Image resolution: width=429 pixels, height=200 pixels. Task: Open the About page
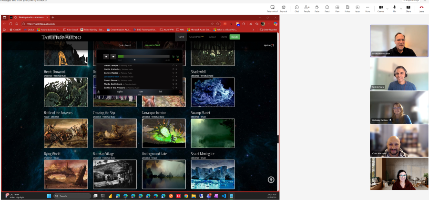[x=212, y=37]
